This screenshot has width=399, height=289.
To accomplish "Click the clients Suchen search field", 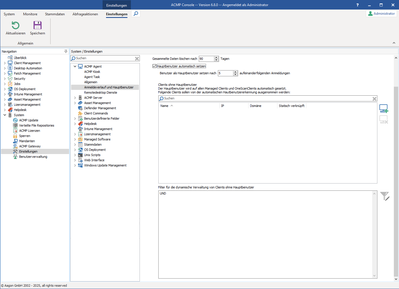I will point(266,99).
